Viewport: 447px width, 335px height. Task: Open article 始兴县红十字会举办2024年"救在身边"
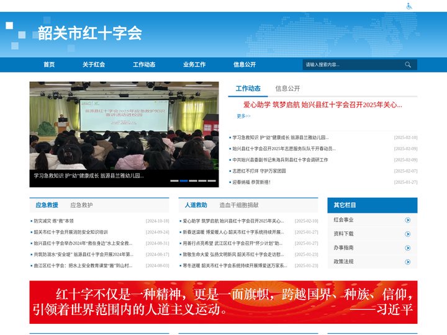83,243
